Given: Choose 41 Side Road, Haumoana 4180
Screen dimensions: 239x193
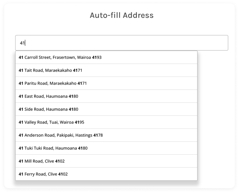Looking at the screenshot, I should click(x=107, y=109).
